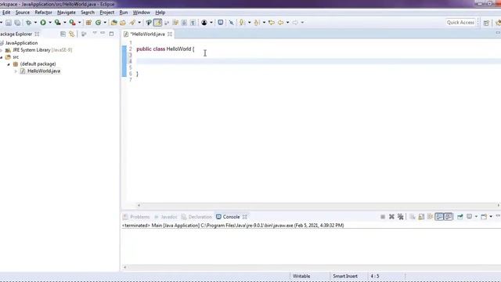Open the Debug button dropdown arrow
The height and width of the screenshot is (282, 501).
(35, 23)
